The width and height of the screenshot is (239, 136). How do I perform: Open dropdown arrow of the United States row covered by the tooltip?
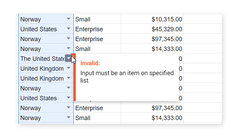click(69, 98)
